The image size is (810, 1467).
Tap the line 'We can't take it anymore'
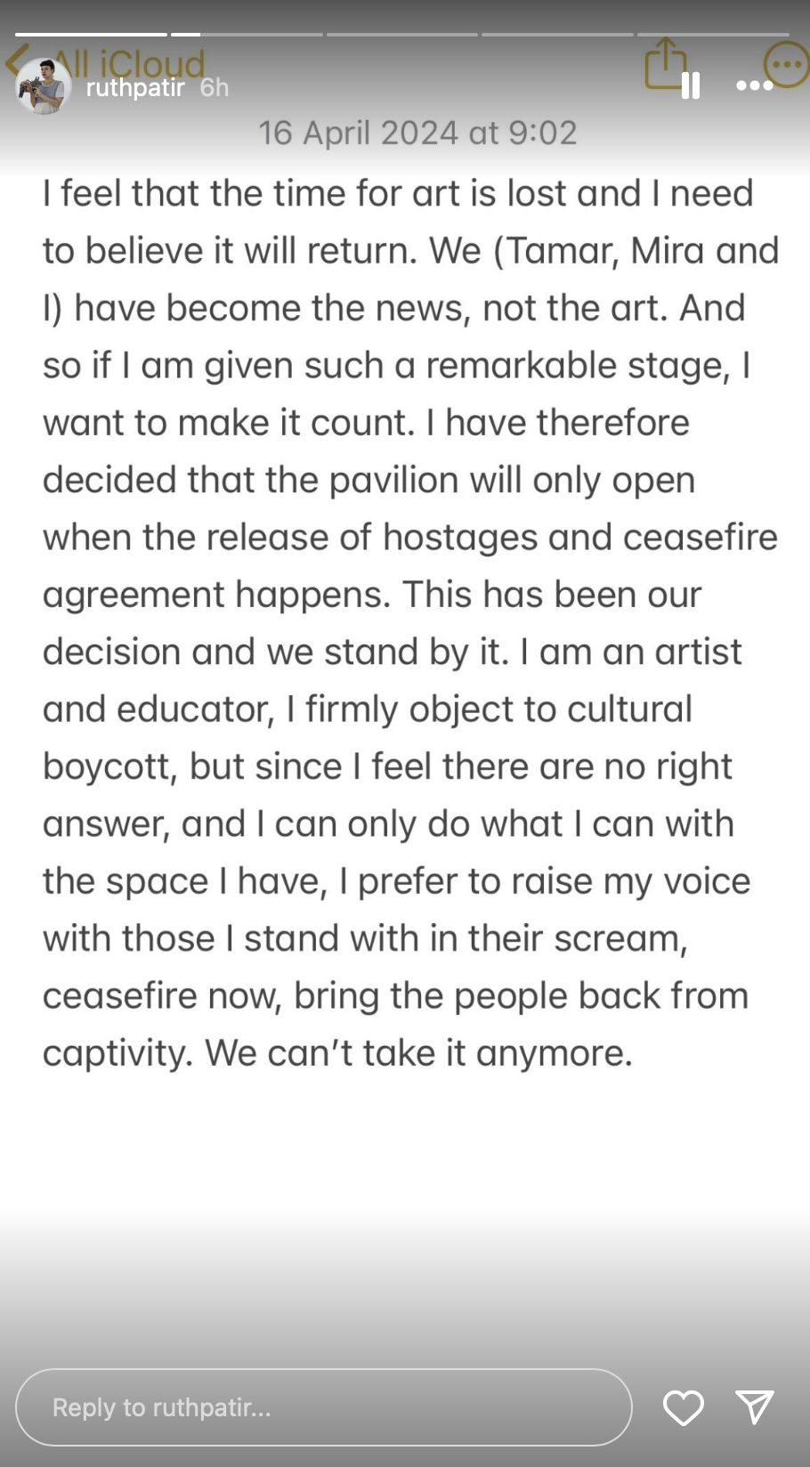pos(418,1053)
